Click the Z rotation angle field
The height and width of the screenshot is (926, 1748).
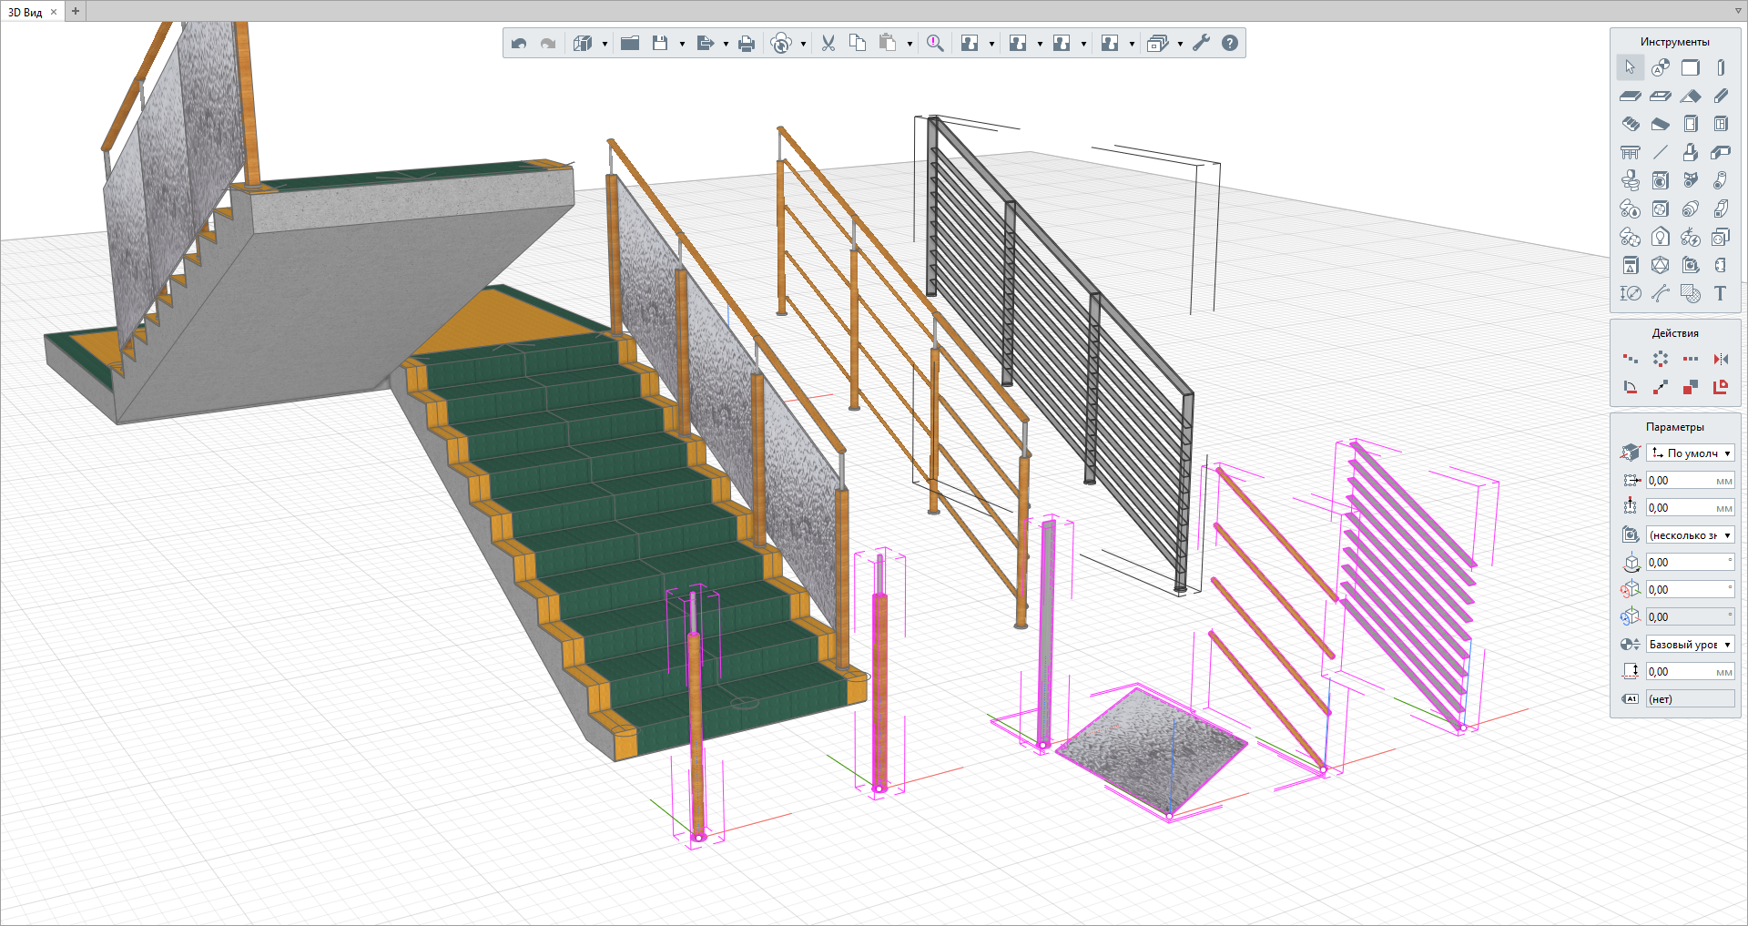pyautogui.click(x=1691, y=562)
